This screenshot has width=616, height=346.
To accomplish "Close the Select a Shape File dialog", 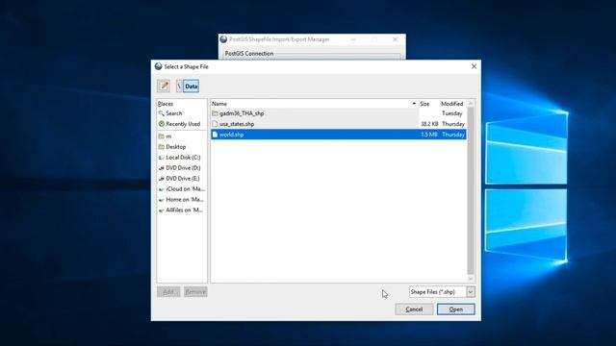I will pyautogui.click(x=474, y=66).
